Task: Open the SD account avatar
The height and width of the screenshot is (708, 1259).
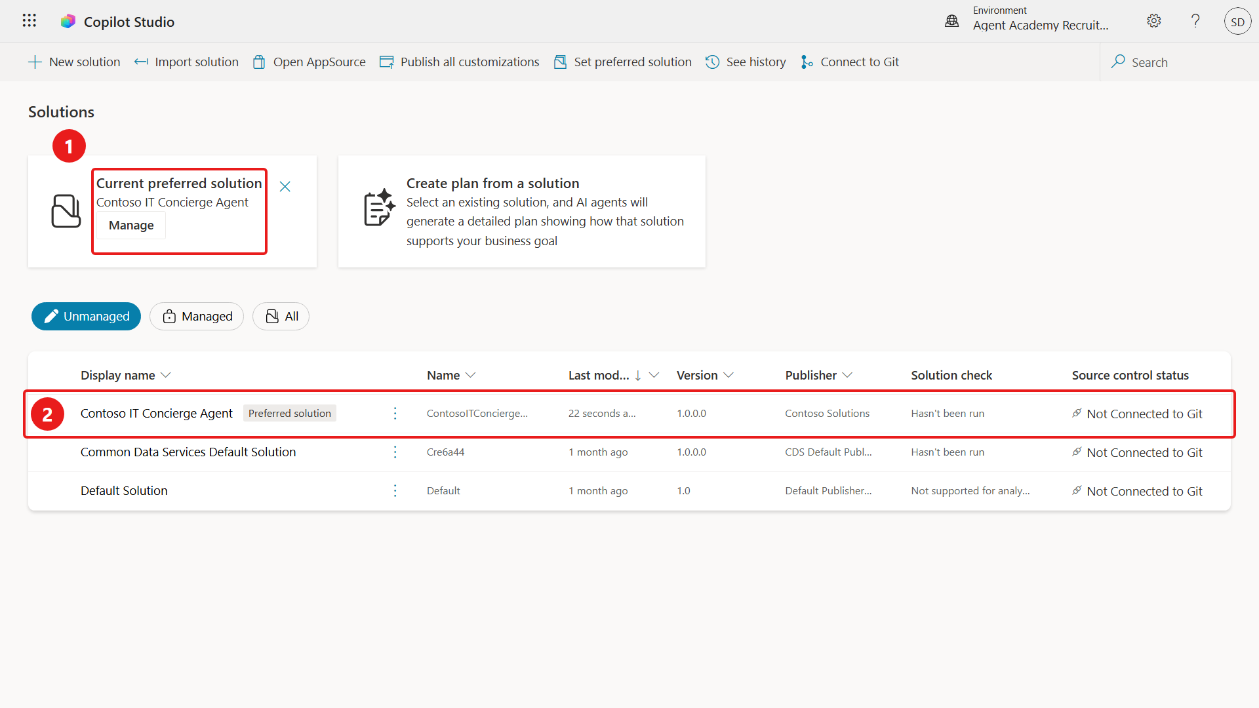Action: point(1237,22)
